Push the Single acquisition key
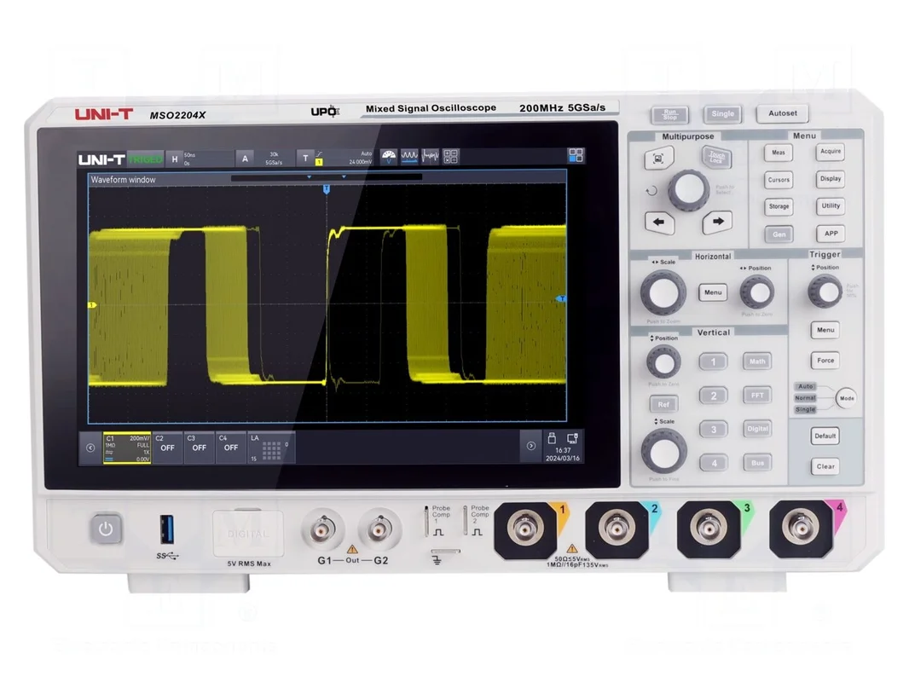 722,114
